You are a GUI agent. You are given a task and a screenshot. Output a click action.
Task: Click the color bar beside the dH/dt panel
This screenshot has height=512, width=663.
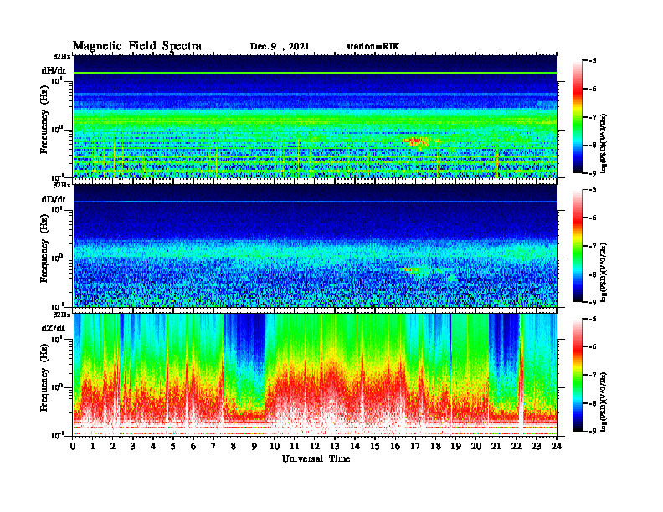[x=578, y=117]
